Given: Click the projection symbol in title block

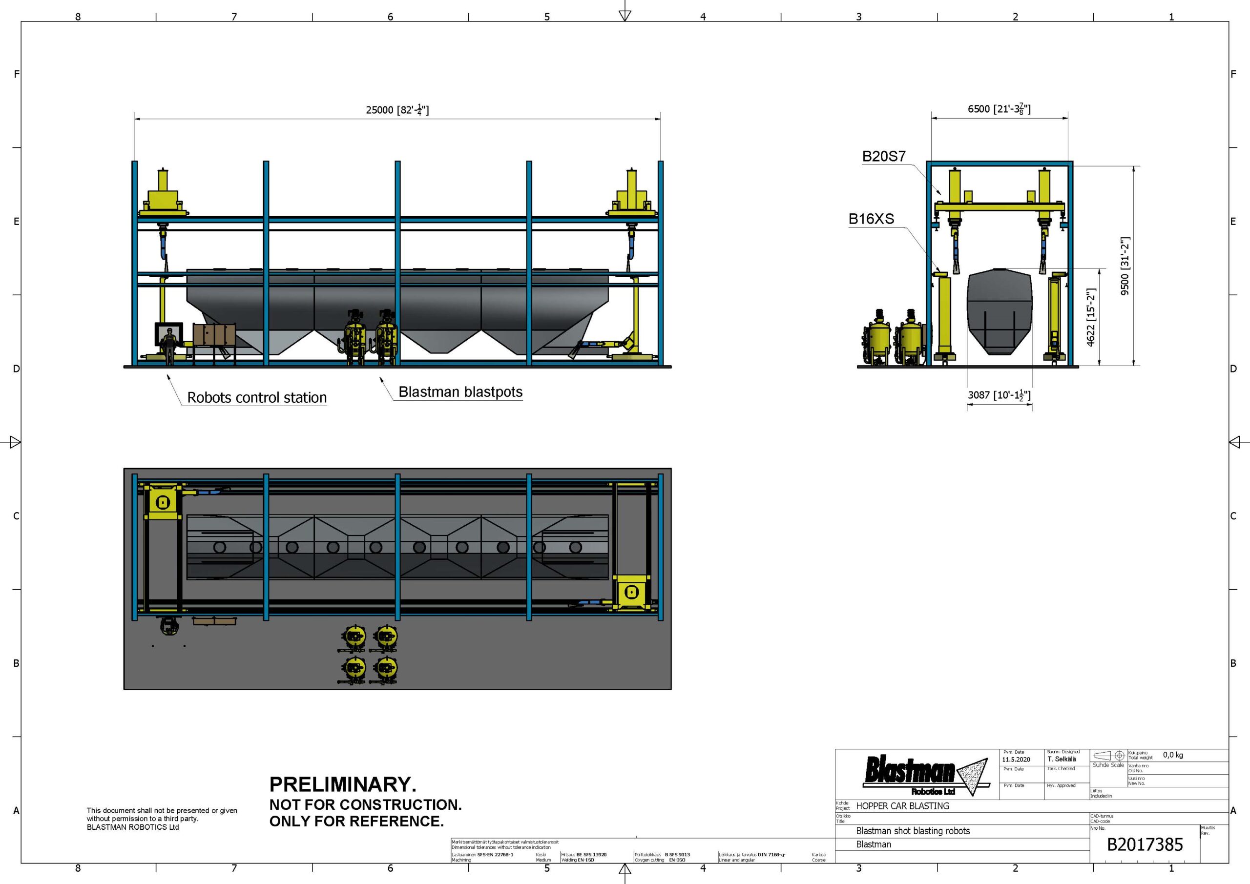Looking at the screenshot, I should point(1109,756).
